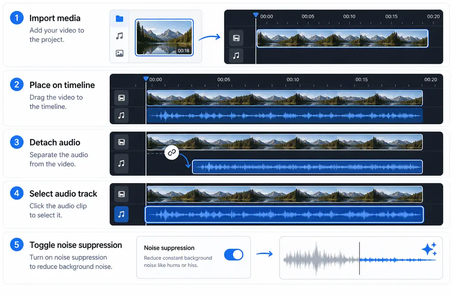
Task: Click the 'Import media' heading
Action: pyautogui.click(x=55, y=18)
